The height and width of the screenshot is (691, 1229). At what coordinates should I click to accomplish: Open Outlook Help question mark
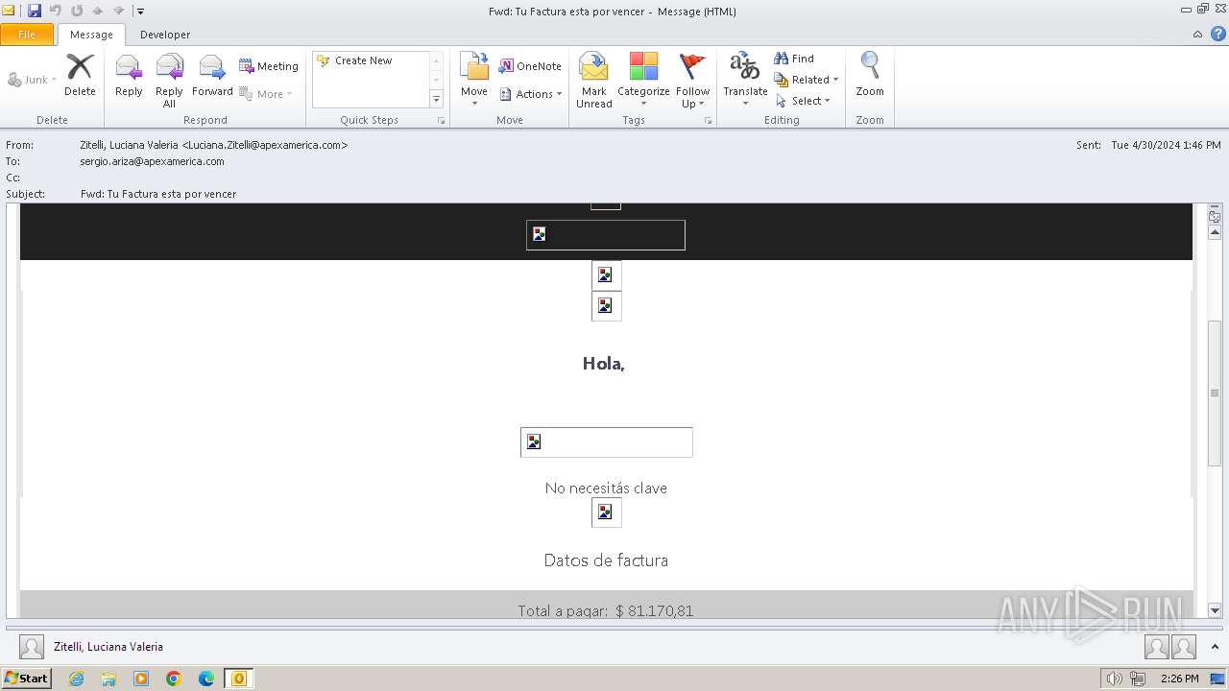coord(1217,35)
